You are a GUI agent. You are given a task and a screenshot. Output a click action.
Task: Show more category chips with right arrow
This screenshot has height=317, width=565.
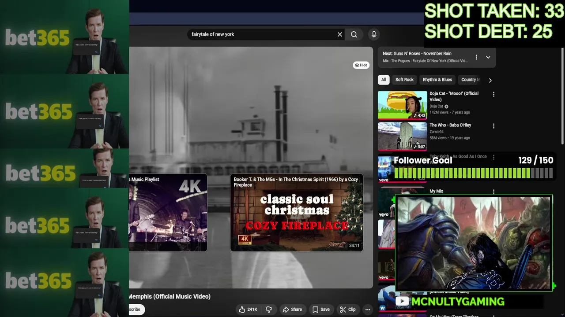point(490,80)
